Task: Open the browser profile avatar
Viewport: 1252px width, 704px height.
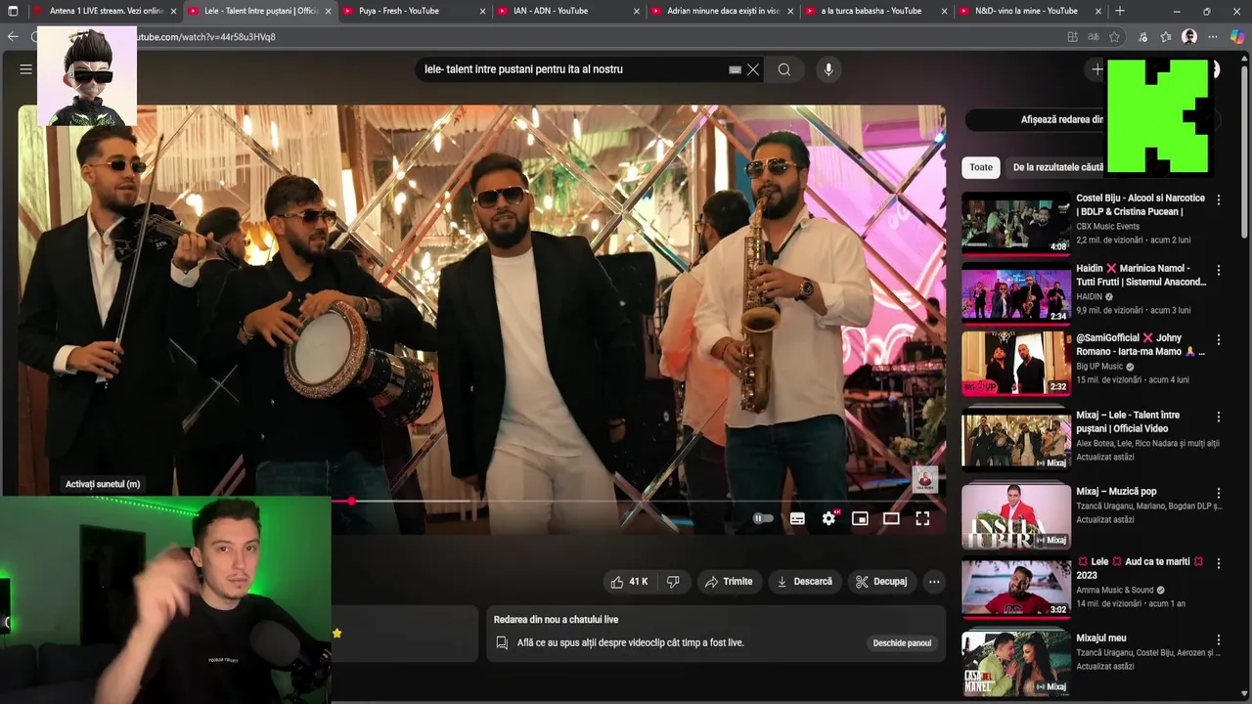Action: point(1189,37)
